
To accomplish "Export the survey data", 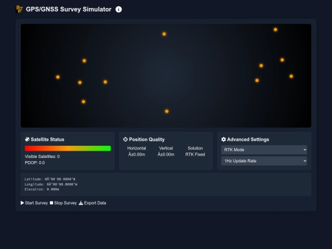I will pos(92,203).
